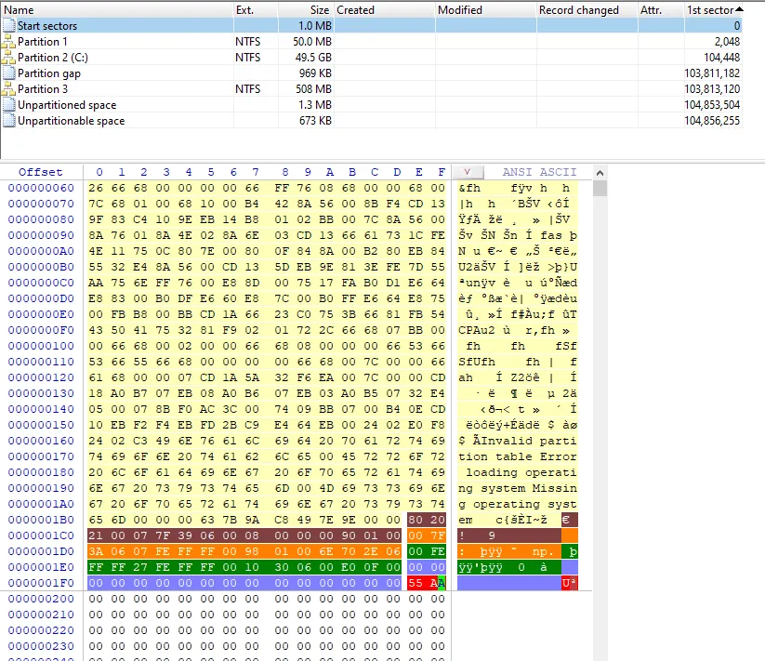Click the Unpartitioned space file icon
The image size is (765, 661).
point(9,105)
